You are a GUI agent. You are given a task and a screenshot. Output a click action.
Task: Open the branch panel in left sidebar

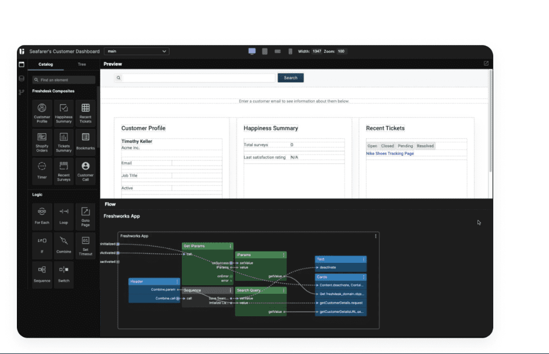pyautogui.click(x=21, y=92)
